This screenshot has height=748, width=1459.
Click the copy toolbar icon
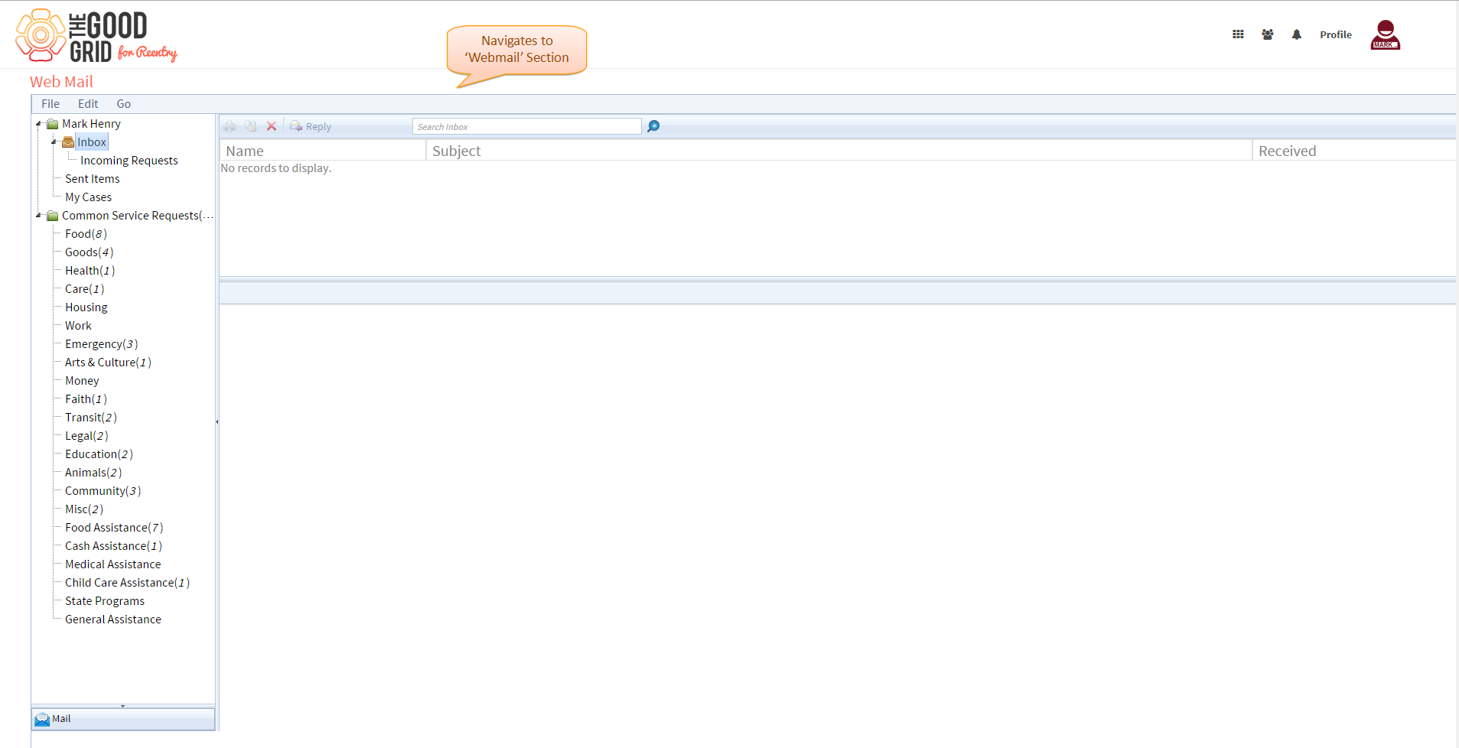click(251, 126)
